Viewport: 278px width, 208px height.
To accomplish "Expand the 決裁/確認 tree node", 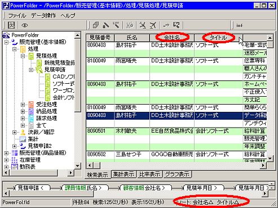I will click(x=15, y=132).
